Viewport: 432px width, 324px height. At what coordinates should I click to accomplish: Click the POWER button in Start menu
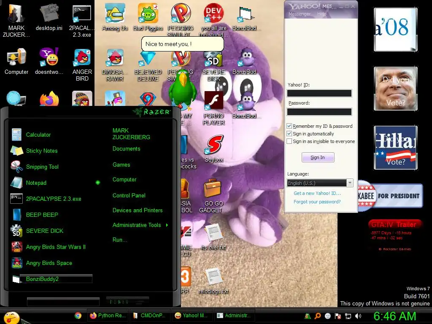[x=127, y=301]
